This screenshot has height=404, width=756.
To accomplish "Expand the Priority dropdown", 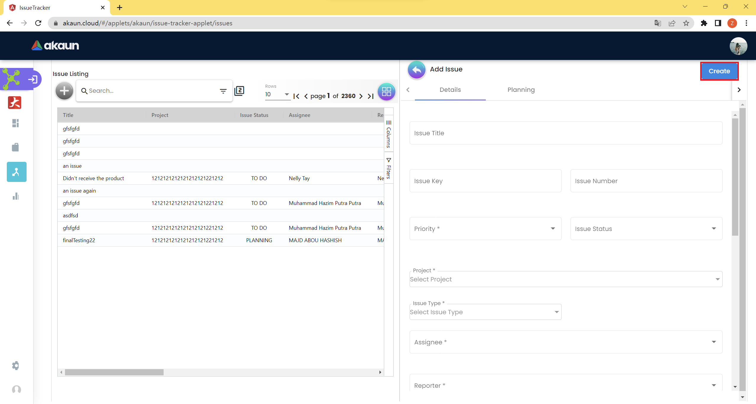I will 485,229.
